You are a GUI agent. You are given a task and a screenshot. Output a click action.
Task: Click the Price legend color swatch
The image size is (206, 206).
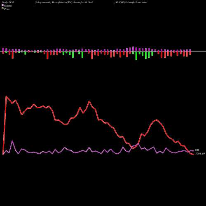(2, 8)
